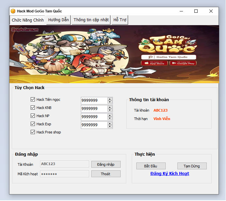Viewport: 226px width, 201px height.
Task: Increase the Hack Tiên ngọc value with up arrow
Action: pos(110,99)
